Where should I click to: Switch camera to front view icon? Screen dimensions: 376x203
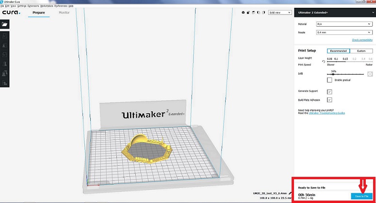(x=248, y=13)
